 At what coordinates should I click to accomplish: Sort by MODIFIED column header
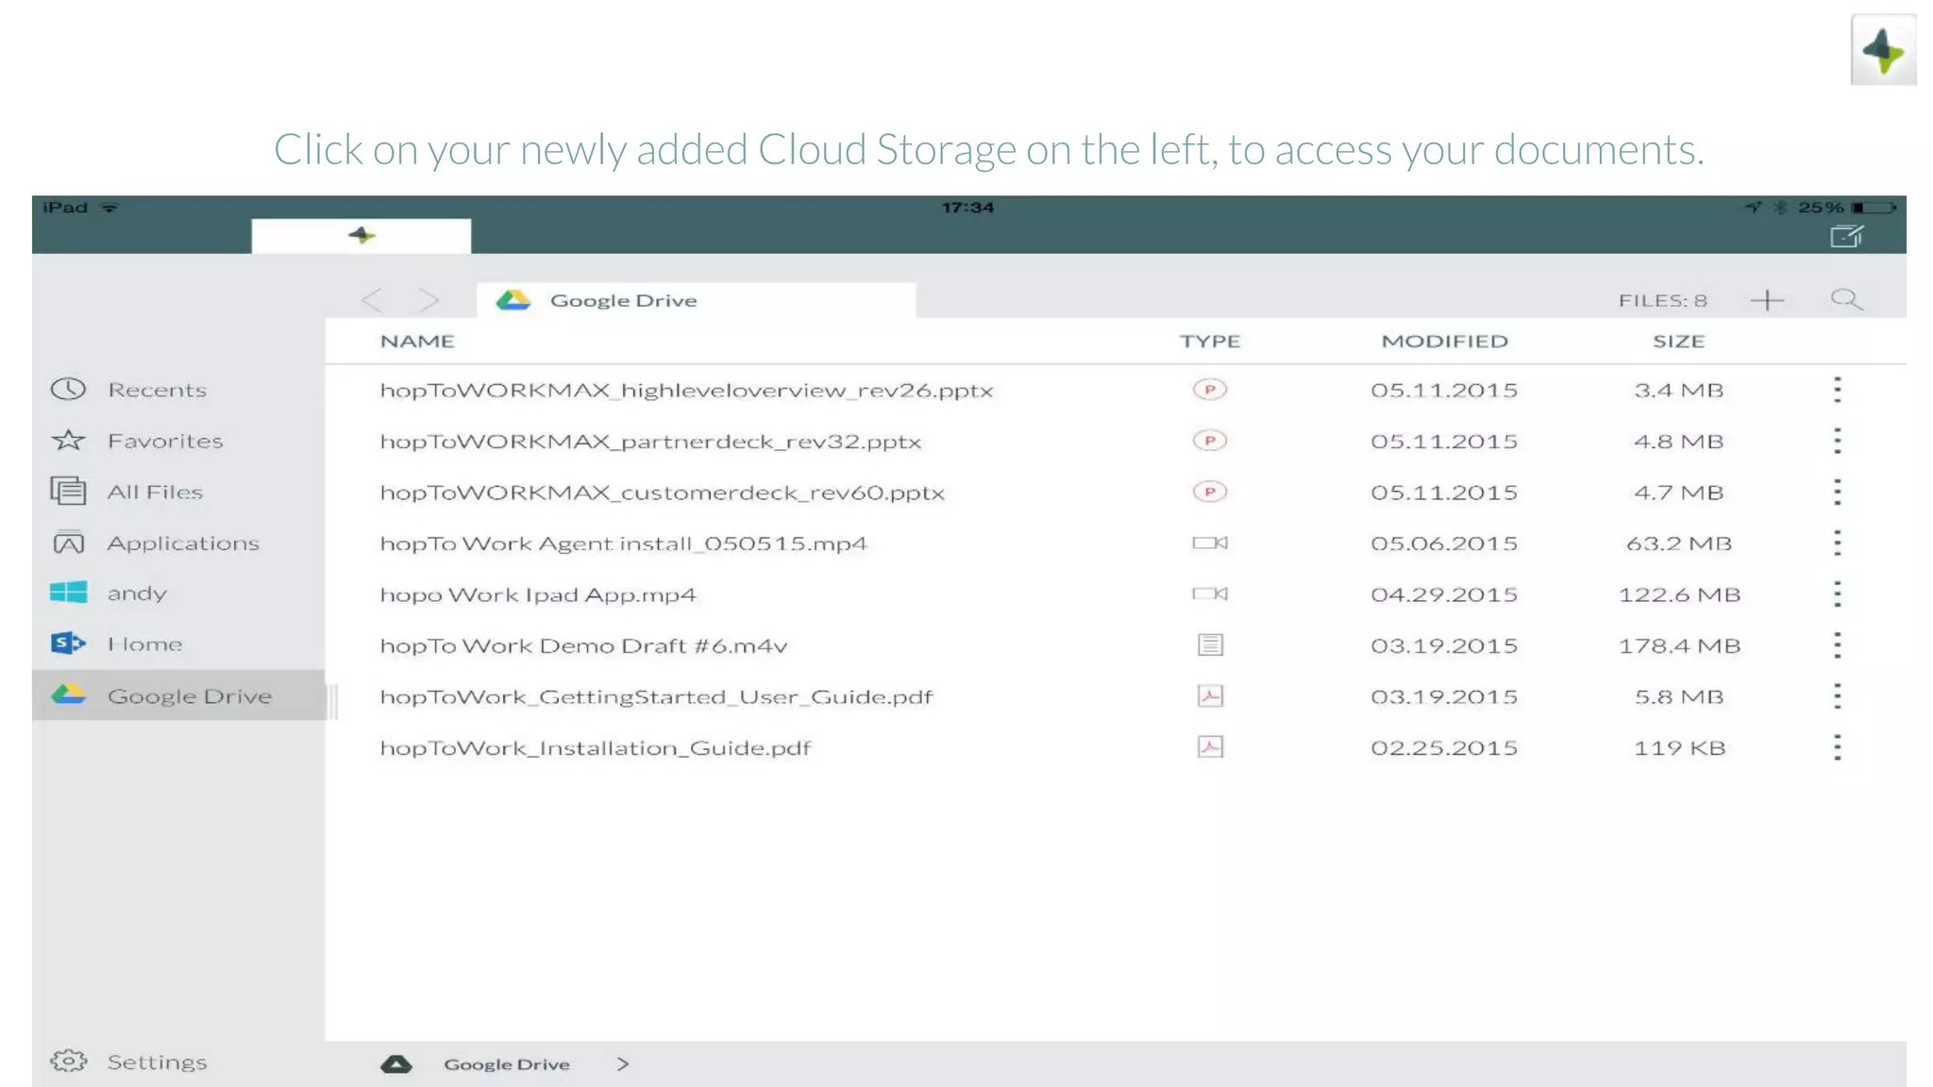tap(1445, 342)
